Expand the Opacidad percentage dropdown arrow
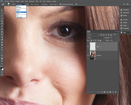 [114, 38]
